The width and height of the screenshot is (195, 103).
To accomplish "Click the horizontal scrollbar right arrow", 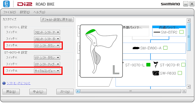I will [x=184, y=91].
